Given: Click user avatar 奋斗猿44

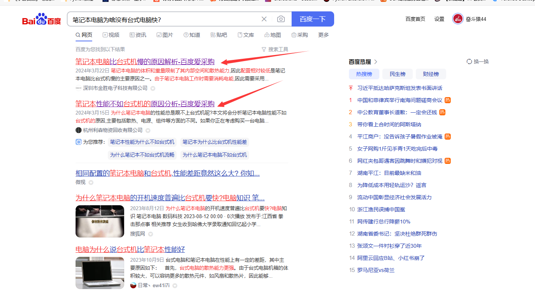Looking at the screenshot, I should tap(458, 19).
